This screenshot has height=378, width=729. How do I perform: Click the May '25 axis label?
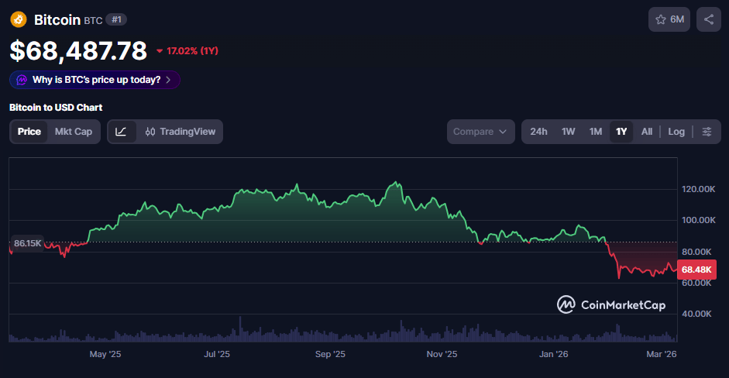pyautogui.click(x=105, y=354)
